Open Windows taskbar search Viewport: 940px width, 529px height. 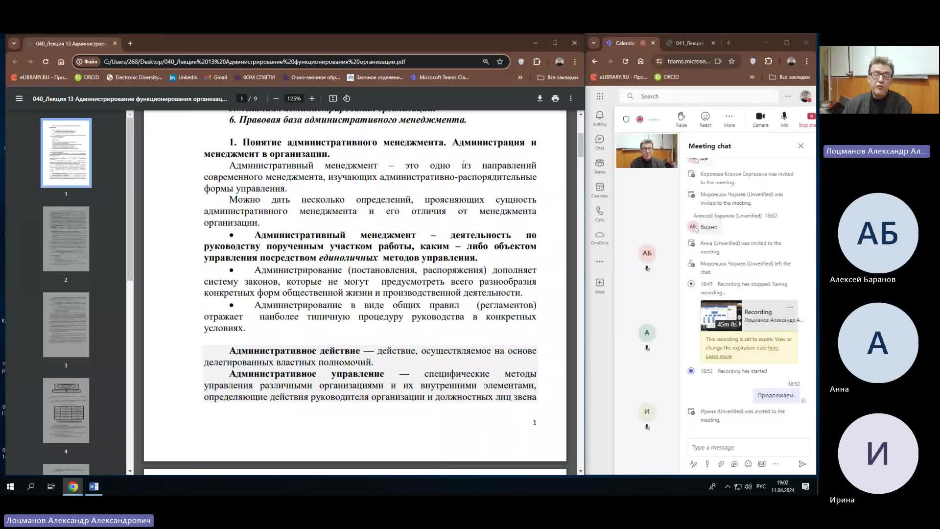pyautogui.click(x=31, y=486)
